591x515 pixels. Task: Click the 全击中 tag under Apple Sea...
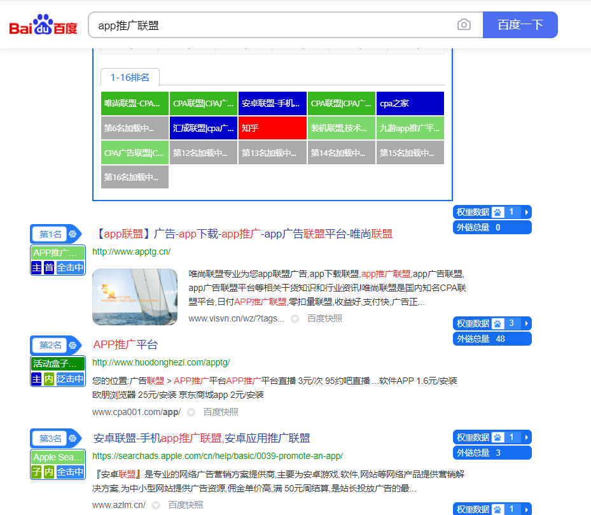coord(70,472)
